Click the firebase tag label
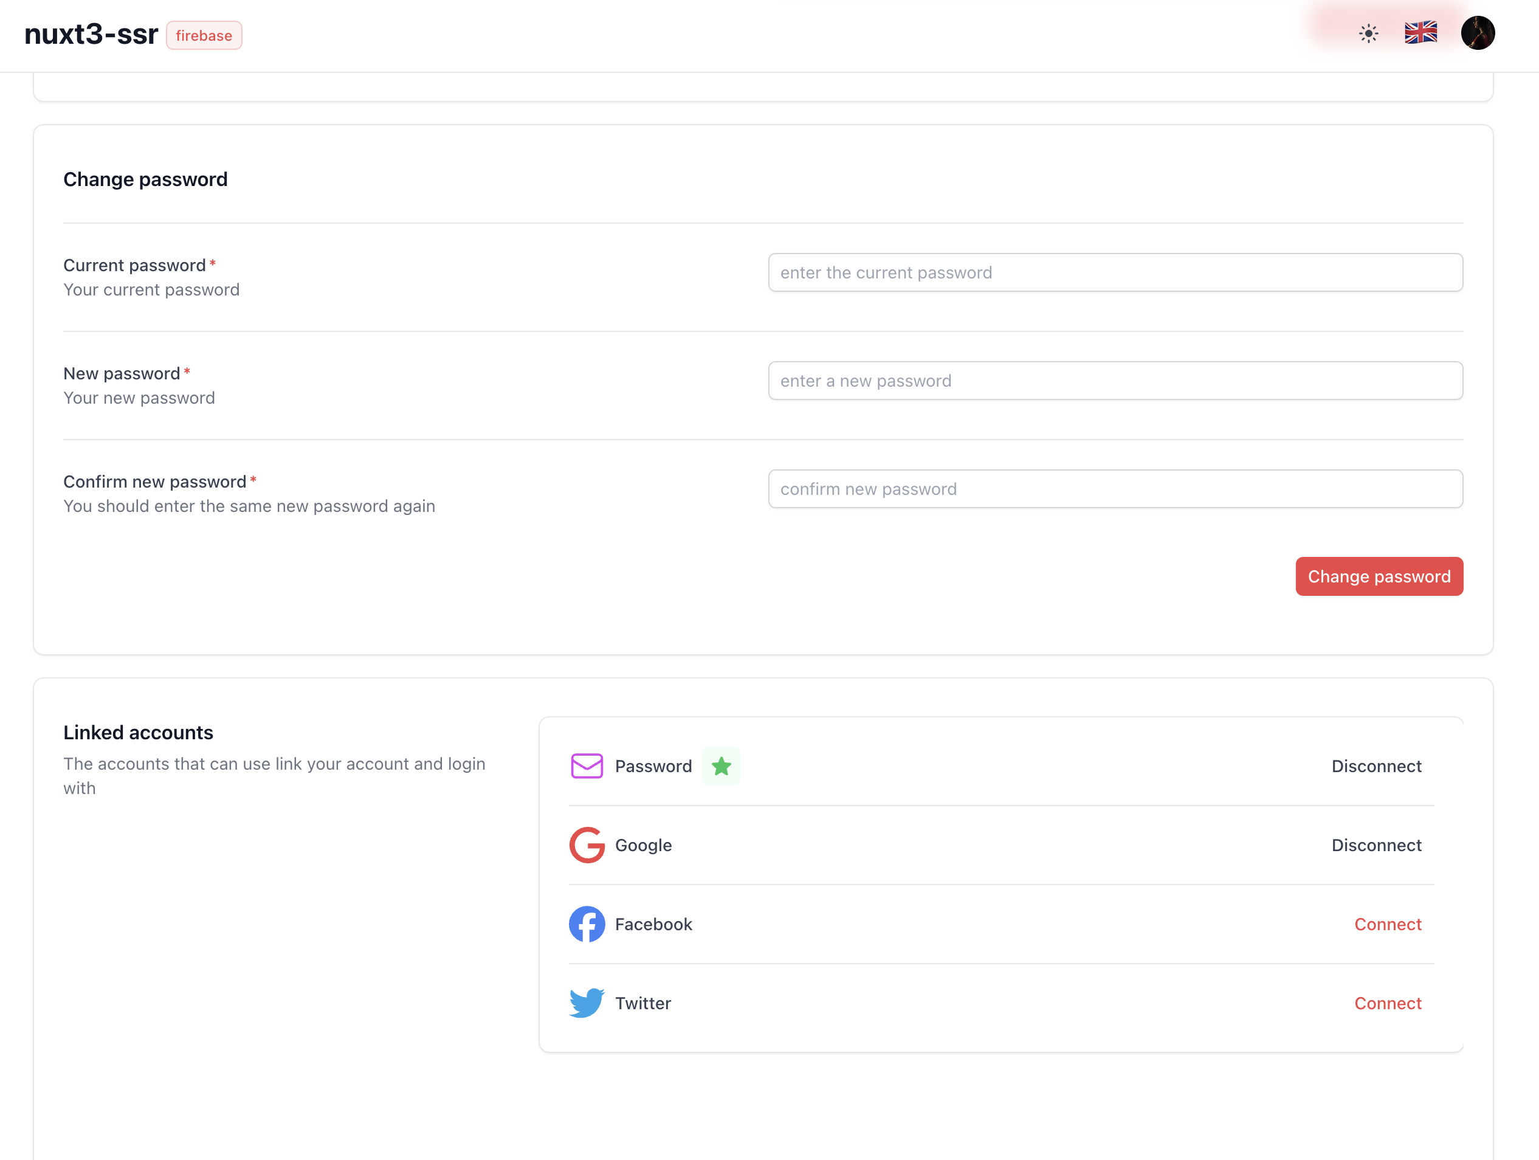1539x1160 pixels. click(x=205, y=35)
